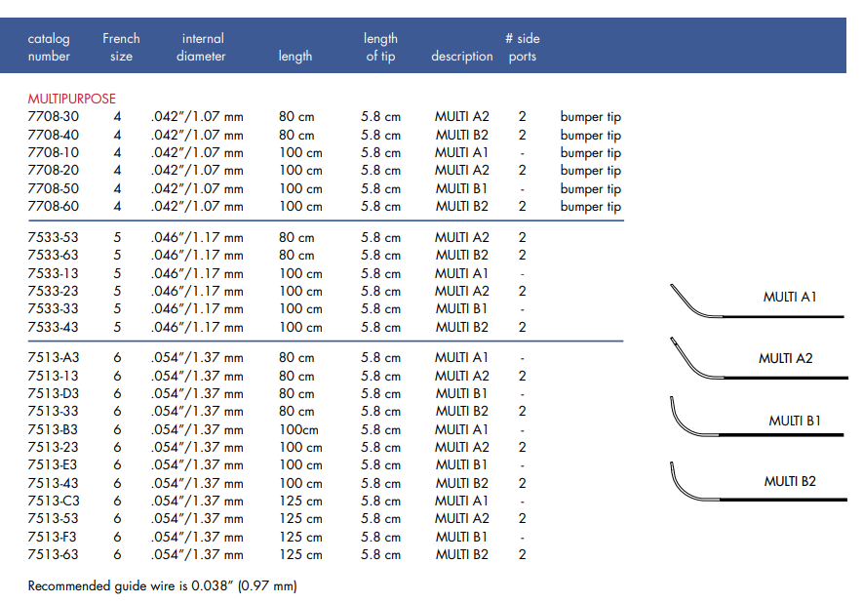Select catalog number 7533-53
This screenshot has width=863, height=603.
click(54, 238)
